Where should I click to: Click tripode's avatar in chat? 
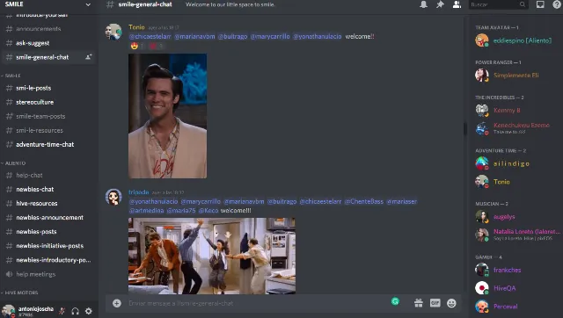click(113, 197)
